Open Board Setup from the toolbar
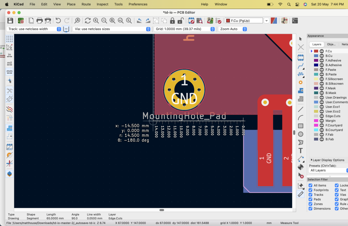Image resolution: width=348 pixels, height=226 pixels. tap(21, 21)
